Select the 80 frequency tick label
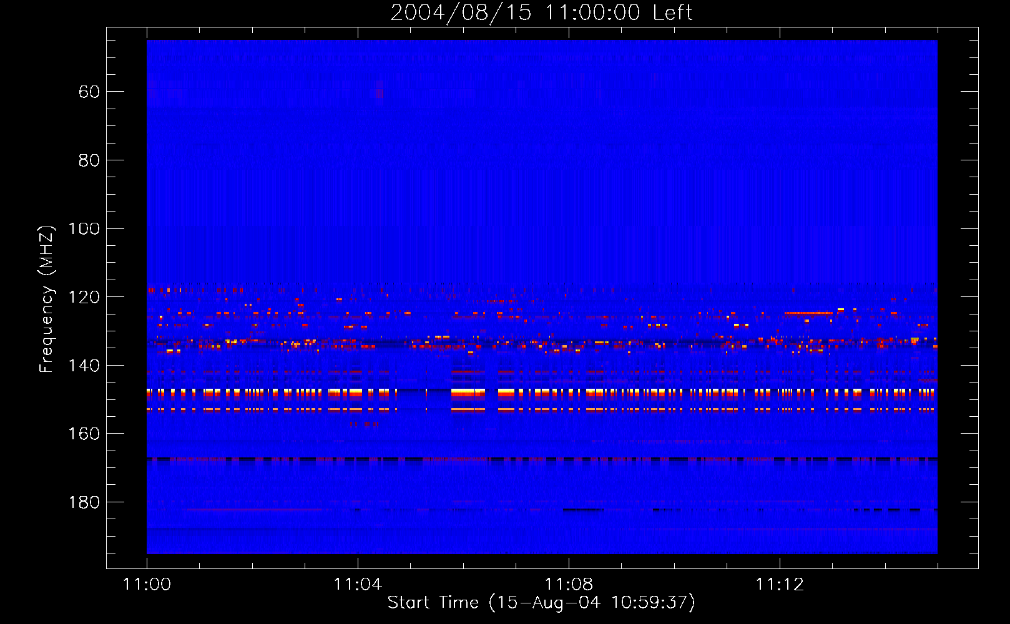Screen dimensions: 1010x624 89,160
